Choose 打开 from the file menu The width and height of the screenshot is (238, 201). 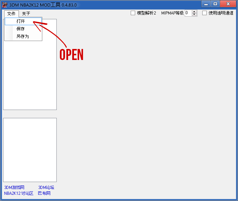pos(23,21)
